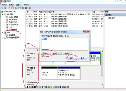The width and height of the screenshot is (126, 91).
Task: Click the Forward arrow in the toolbar
Action: pos(5,8)
